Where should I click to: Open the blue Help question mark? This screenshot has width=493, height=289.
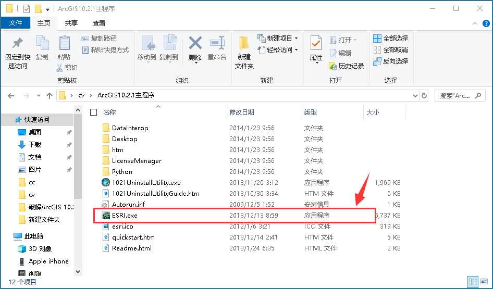(x=486, y=23)
